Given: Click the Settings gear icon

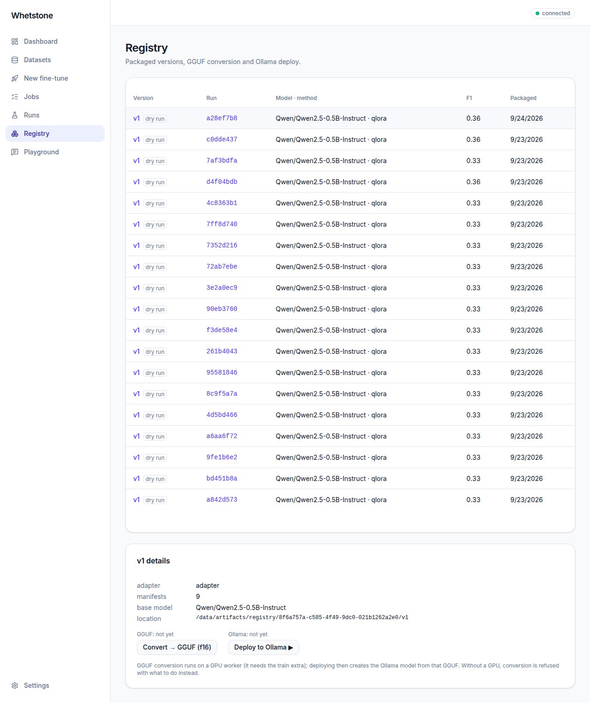Looking at the screenshot, I should (15, 685).
